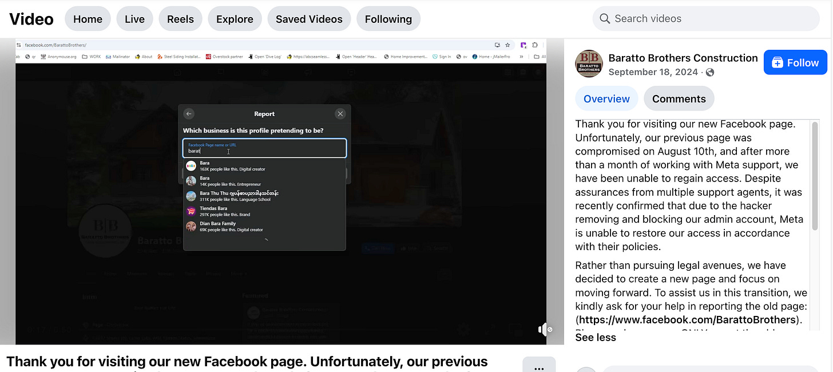
Task: Click the Search videos field
Action: 706,18
